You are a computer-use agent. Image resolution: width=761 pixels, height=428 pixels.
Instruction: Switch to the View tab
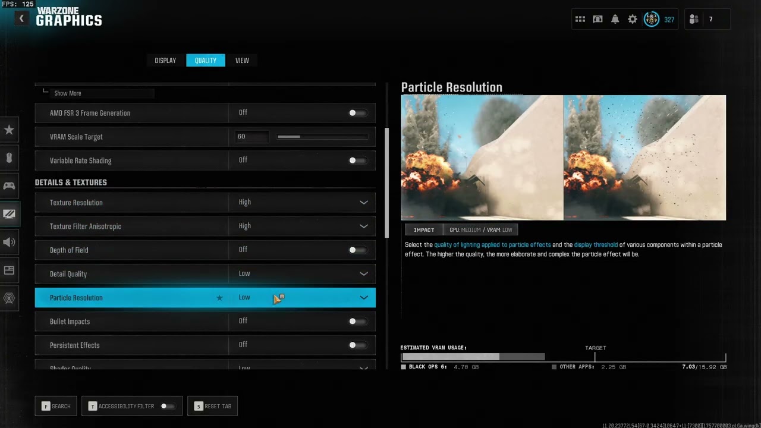(x=242, y=61)
